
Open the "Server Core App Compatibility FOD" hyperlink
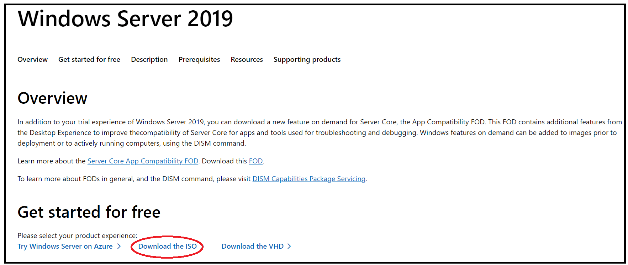(x=143, y=161)
